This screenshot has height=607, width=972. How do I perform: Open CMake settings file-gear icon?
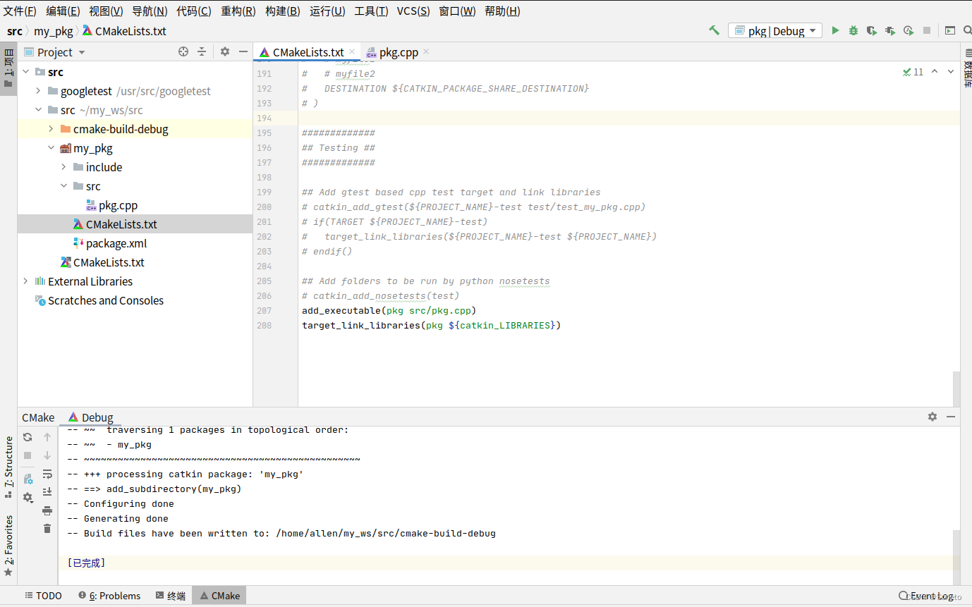28,479
